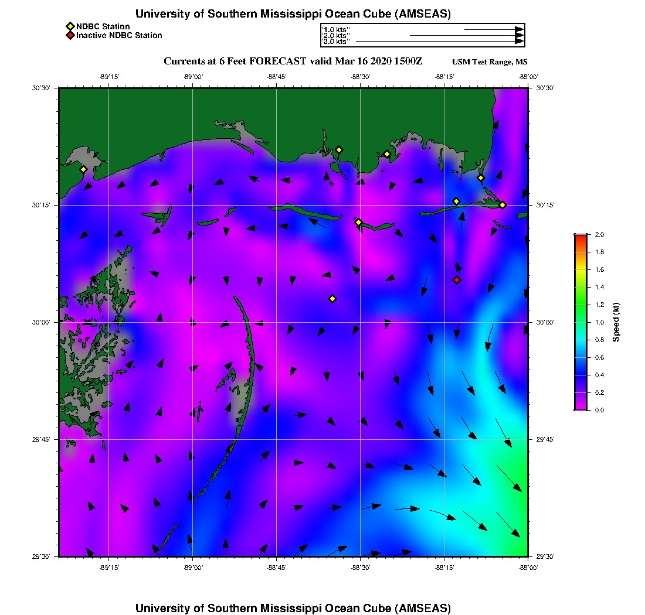Screen dimensions: 645x615
Task: Click the top-axis -89°00' longitude label
Action: (193, 77)
